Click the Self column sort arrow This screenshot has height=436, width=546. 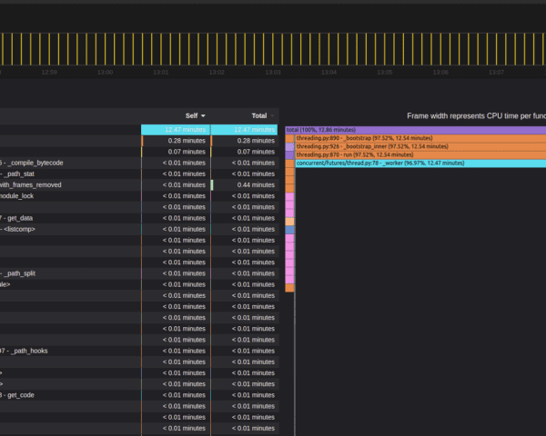pyautogui.click(x=203, y=115)
